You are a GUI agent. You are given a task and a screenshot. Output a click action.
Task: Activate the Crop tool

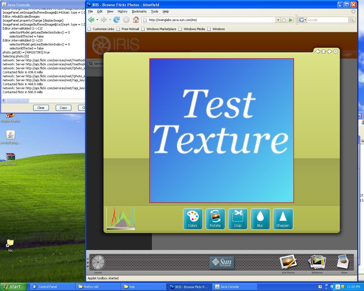pyautogui.click(x=238, y=219)
